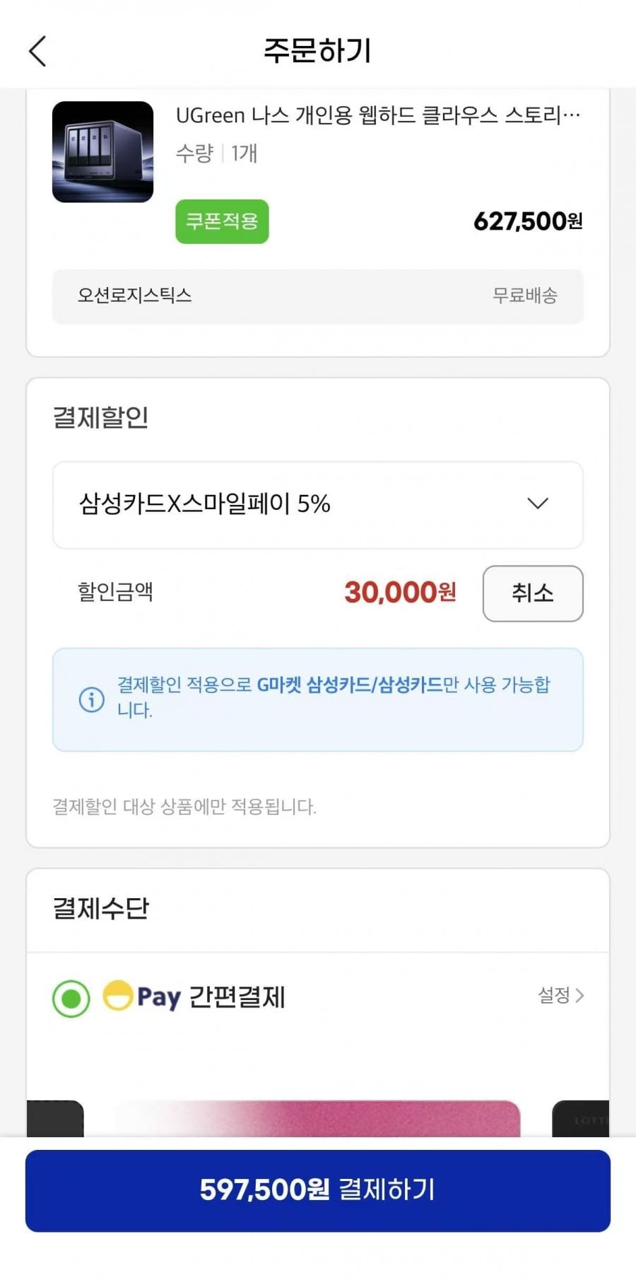Screen dimensions: 636x1285
Task: Tap the blue G마켓 삼성카드 notice box
Action: (318, 699)
